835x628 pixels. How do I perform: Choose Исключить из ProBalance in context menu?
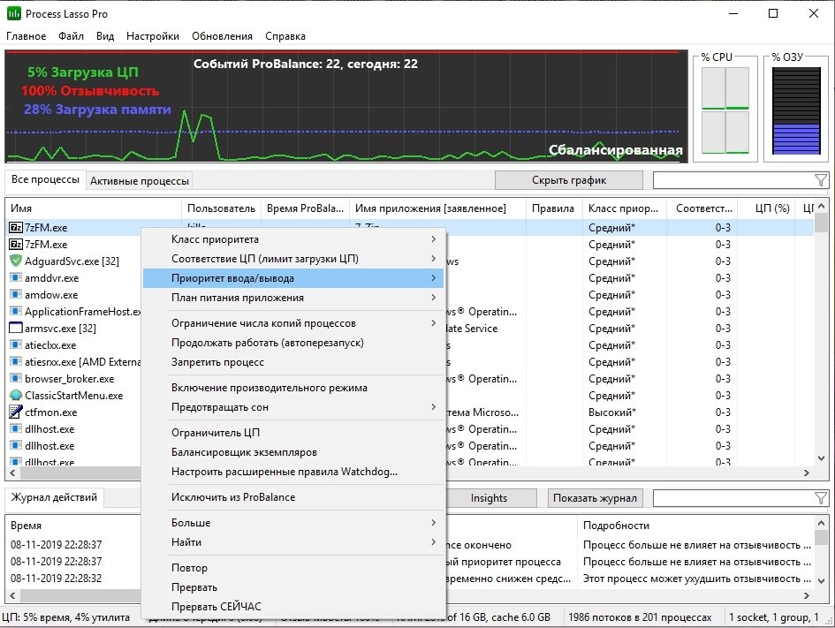click(x=233, y=497)
